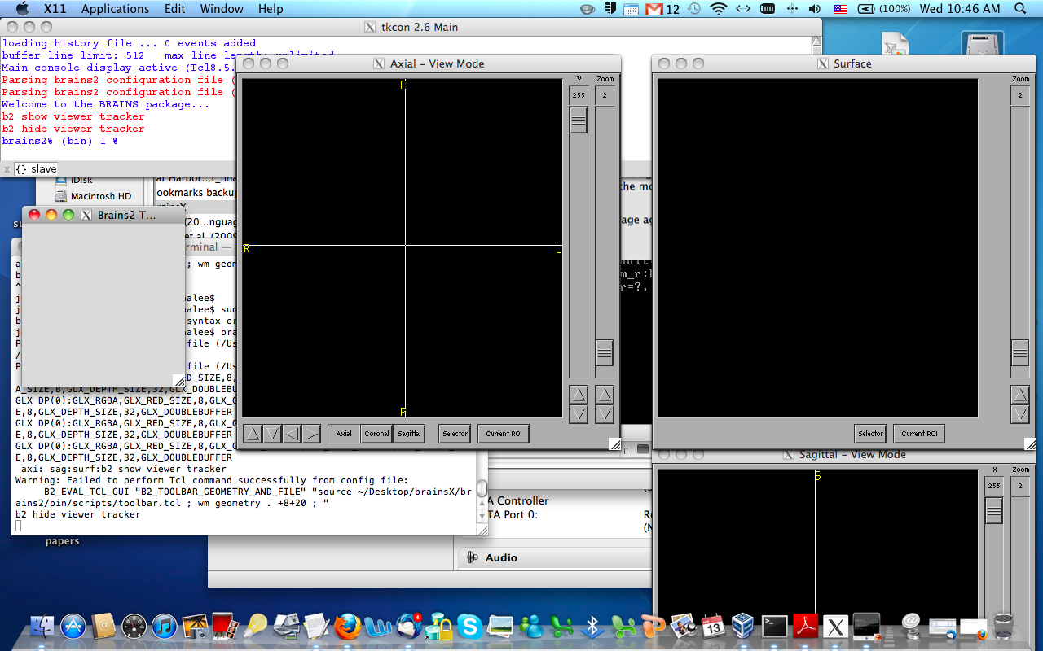Viewport: 1043px width, 651px height.
Task: Click the tkcon slave interpreter dropdown
Action: click(x=36, y=169)
